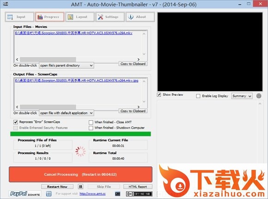This screenshot has height=199, width=268.
Task: Click Cancel Processing button
Action: (80, 174)
